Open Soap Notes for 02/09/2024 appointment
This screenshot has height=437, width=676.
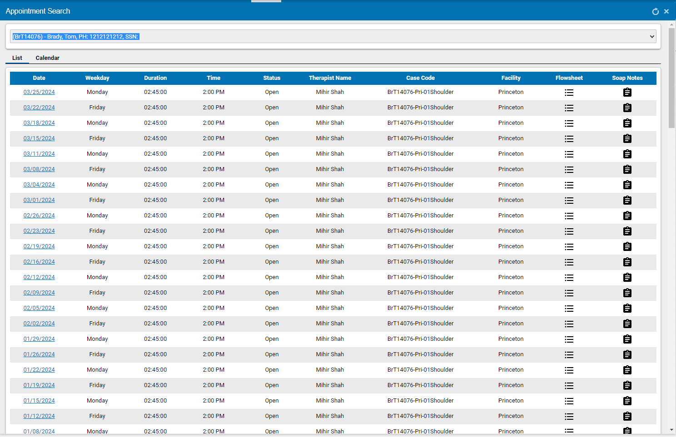627,293
